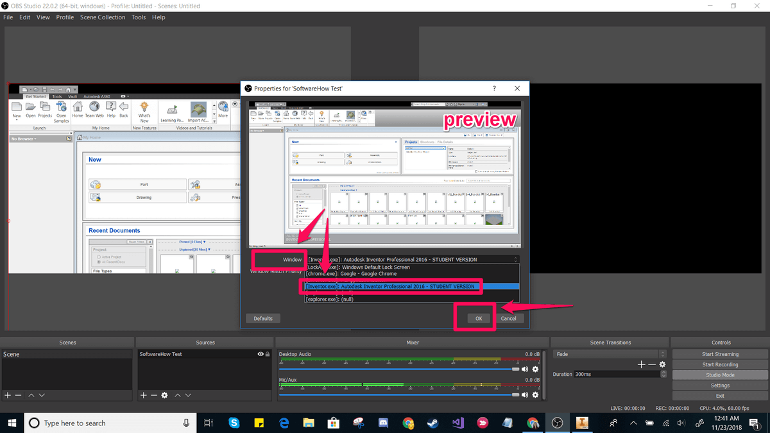770x433 pixels.
Task: Add a new scene with plus icon
Action: 8,395
